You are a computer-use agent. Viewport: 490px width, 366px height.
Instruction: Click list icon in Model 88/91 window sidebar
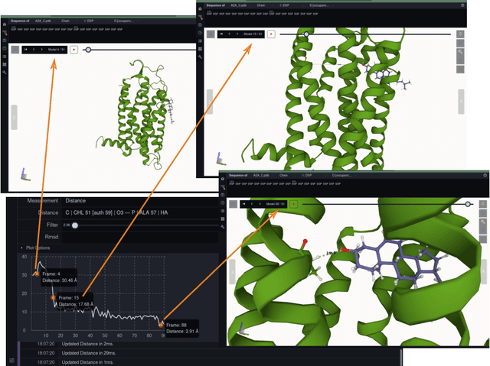pos(223,211)
